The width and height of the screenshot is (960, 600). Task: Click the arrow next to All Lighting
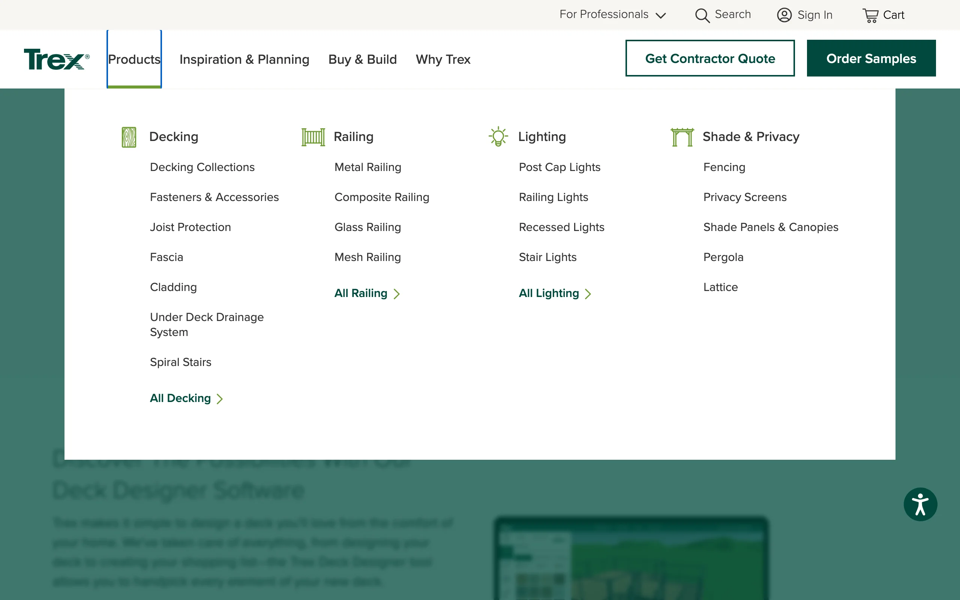click(x=588, y=294)
